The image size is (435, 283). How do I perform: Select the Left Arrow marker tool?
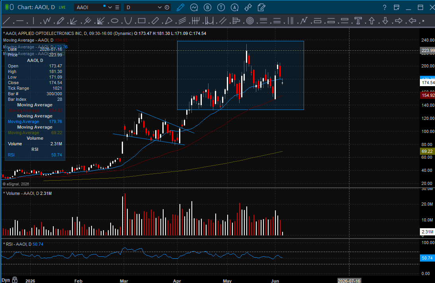[x=412, y=21]
